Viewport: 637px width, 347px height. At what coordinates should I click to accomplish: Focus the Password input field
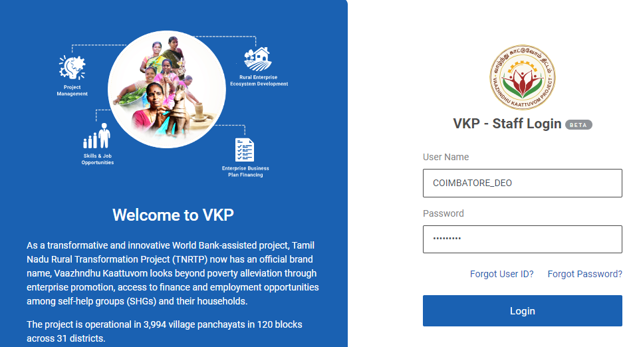522,239
